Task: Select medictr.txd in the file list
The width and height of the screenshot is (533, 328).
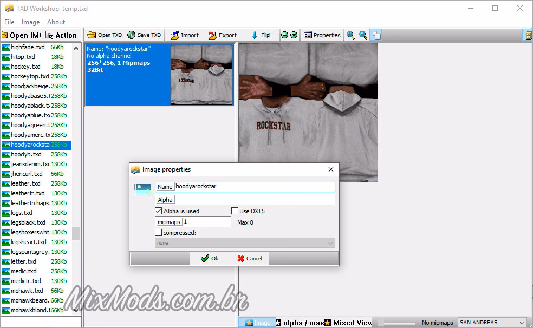Action: pyautogui.click(x=36, y=281)
